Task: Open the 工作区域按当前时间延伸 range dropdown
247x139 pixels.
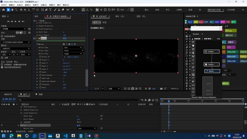Action: (x=16, y=42)
